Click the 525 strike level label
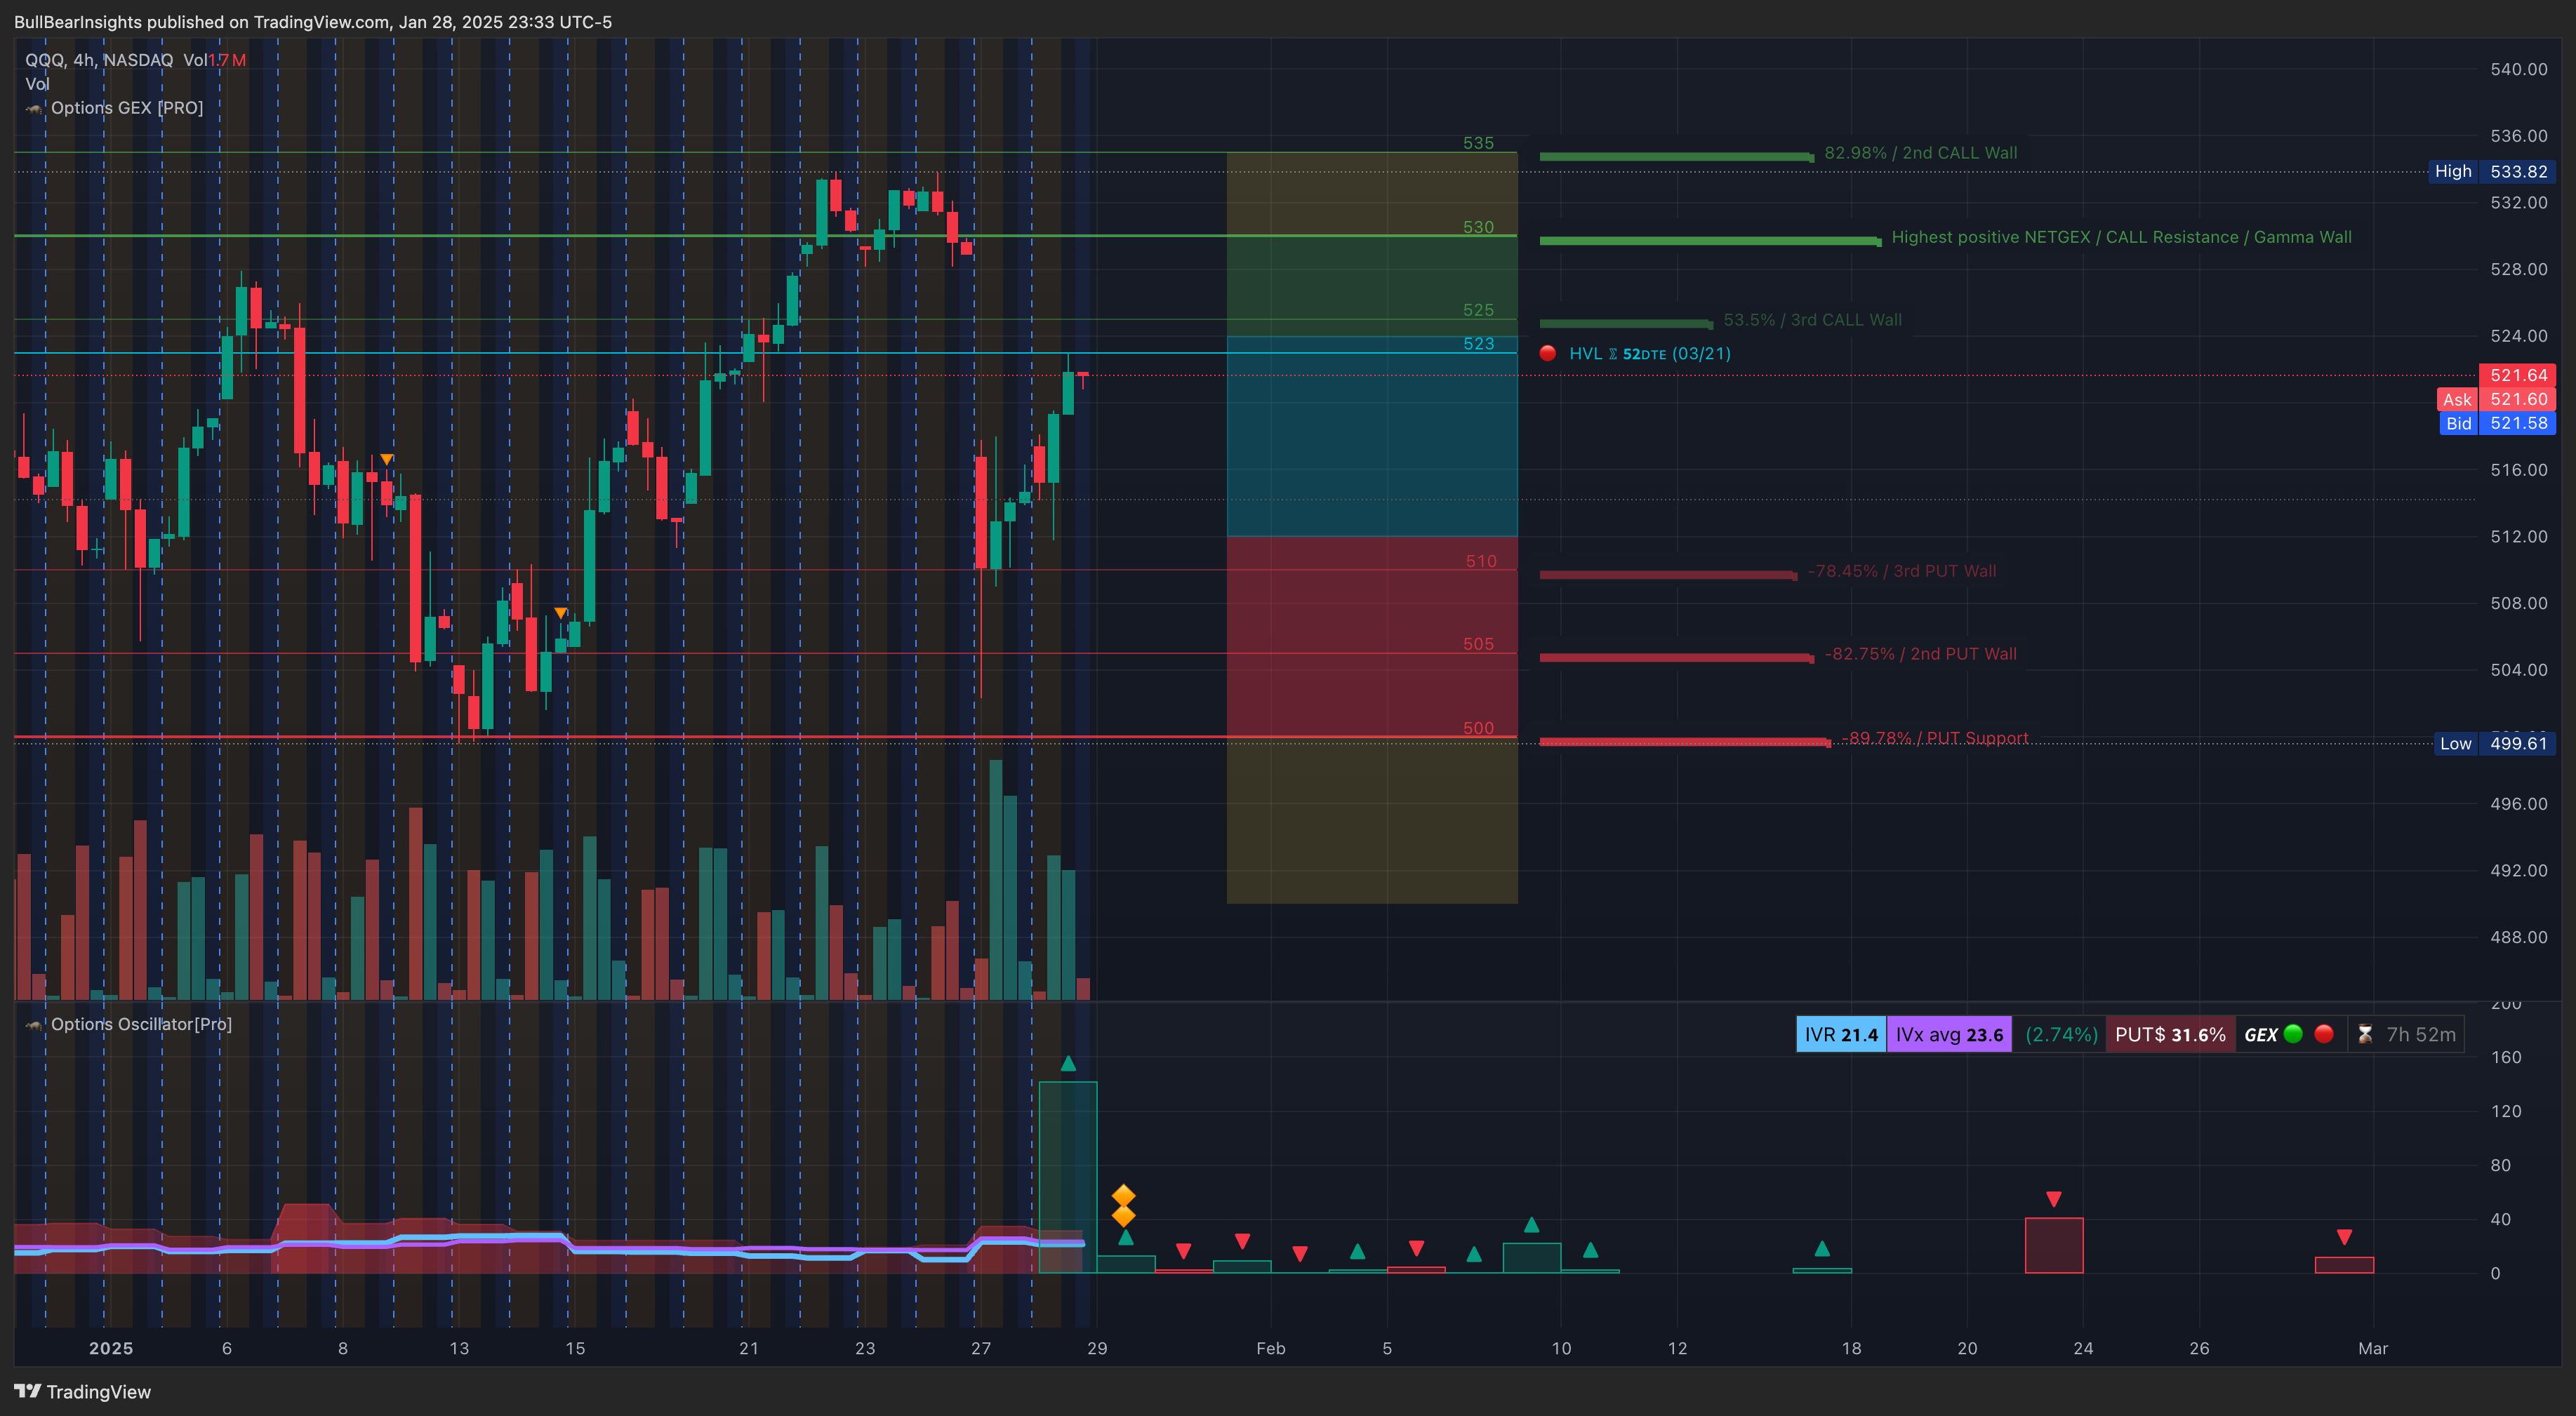Viewport: 2576px width, 1416px height. [1478, 310]
